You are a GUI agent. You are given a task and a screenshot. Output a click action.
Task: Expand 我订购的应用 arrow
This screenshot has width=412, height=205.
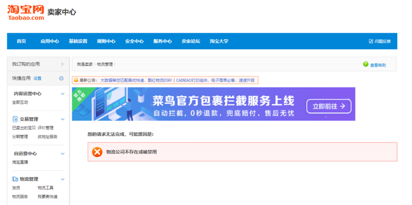62,64
